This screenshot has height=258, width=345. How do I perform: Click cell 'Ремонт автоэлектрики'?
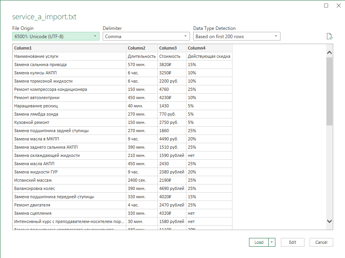(69, 98)
